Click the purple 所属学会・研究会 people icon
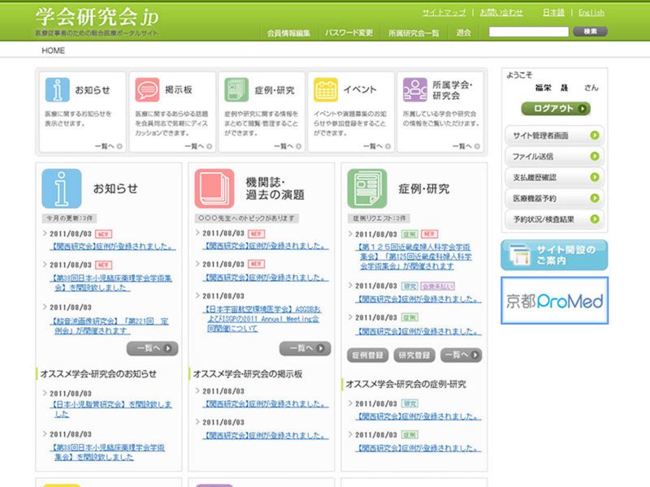The height and width of the screenshot is (487, 650). click(415, 89)
